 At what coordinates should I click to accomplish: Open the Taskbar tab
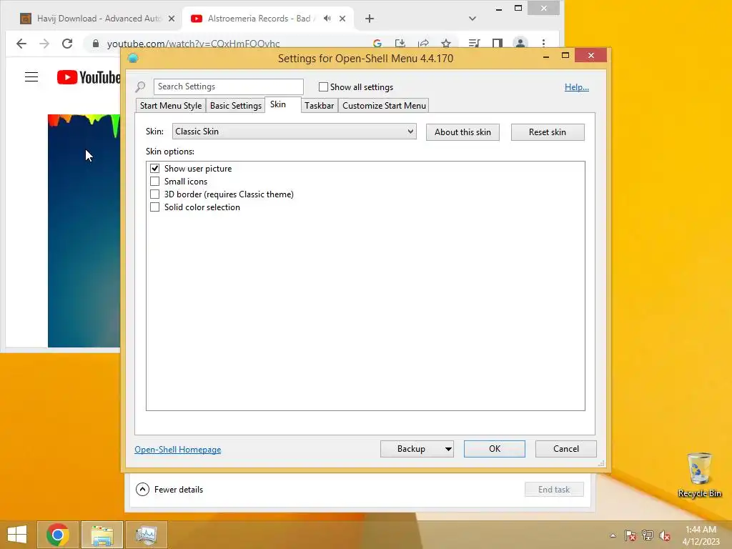[319, 106]
